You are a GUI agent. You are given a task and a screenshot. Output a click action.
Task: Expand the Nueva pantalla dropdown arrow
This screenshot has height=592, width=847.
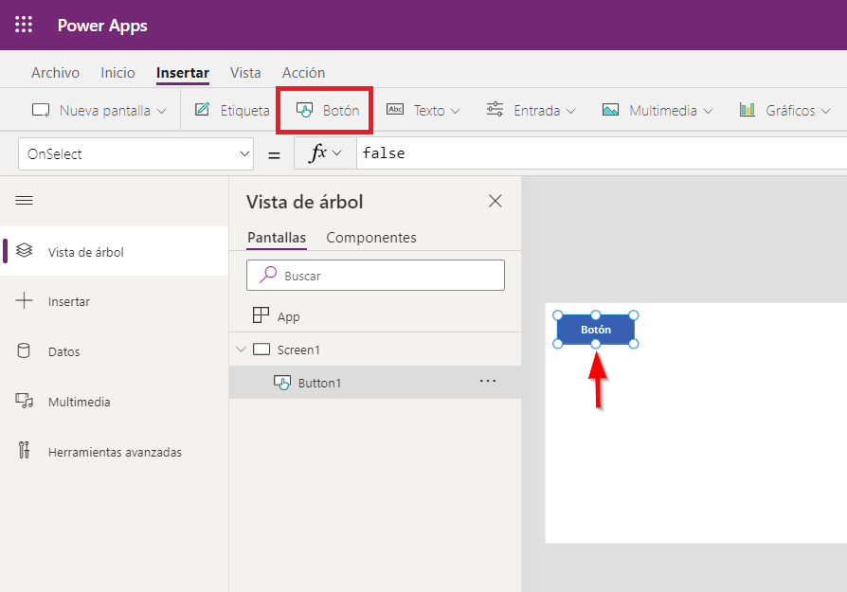[x=161, y=111]
